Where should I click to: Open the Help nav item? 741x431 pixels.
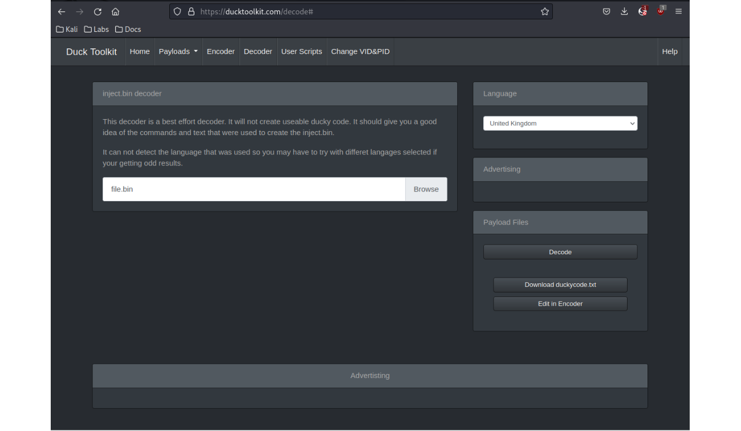pyautogui.click(x=670, y=51)
